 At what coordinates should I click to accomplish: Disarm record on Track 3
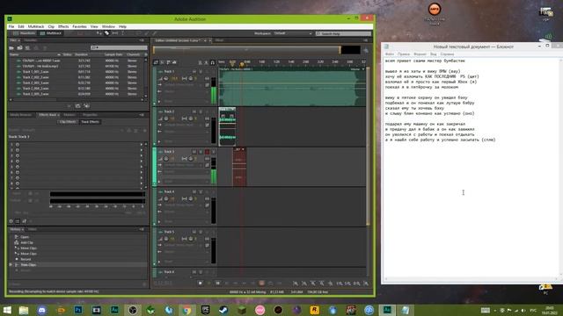coord(207,152)
